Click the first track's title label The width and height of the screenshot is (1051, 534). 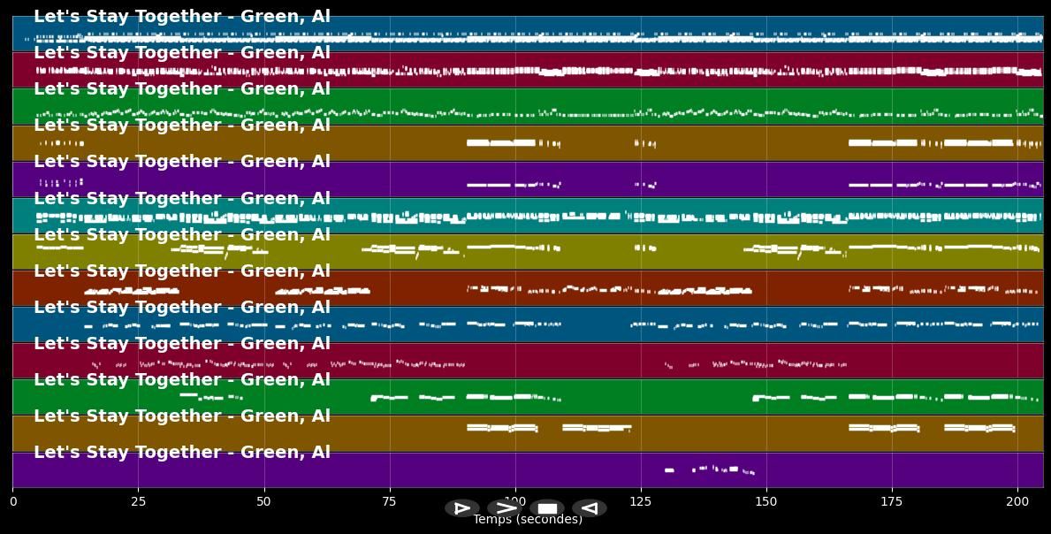[181, 15]
